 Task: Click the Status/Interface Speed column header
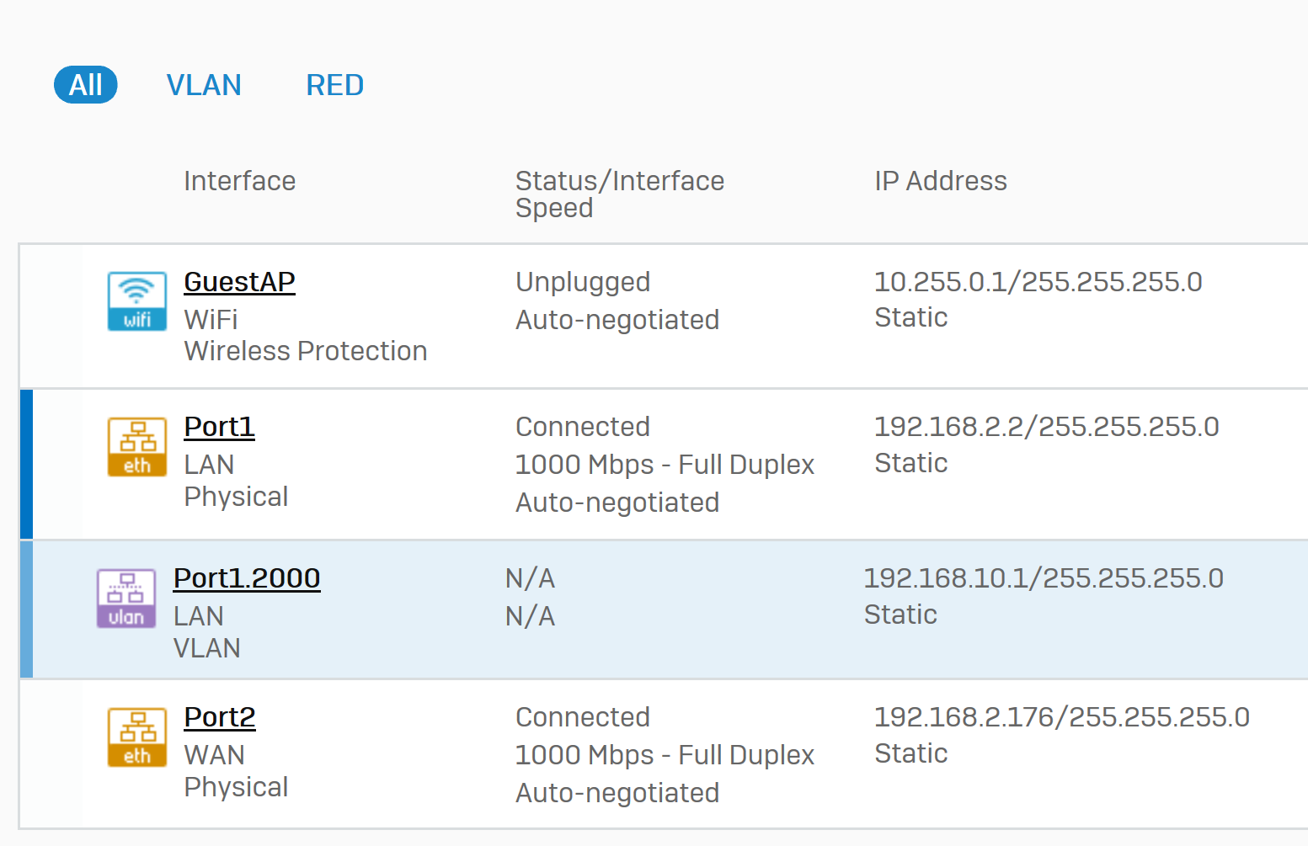[x=620, y=194]
